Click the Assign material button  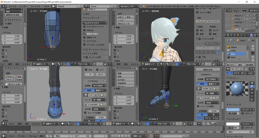tap(231, 65)
